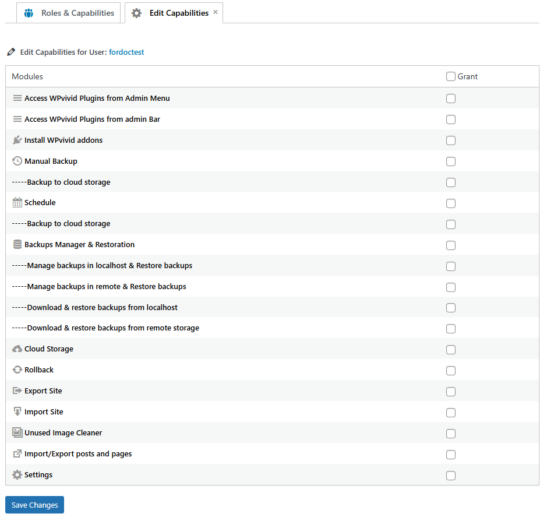Select the Settings gear icon
The width and height of the screenshot is (547, 517).
pyautogui.click(x=17, y=474)
